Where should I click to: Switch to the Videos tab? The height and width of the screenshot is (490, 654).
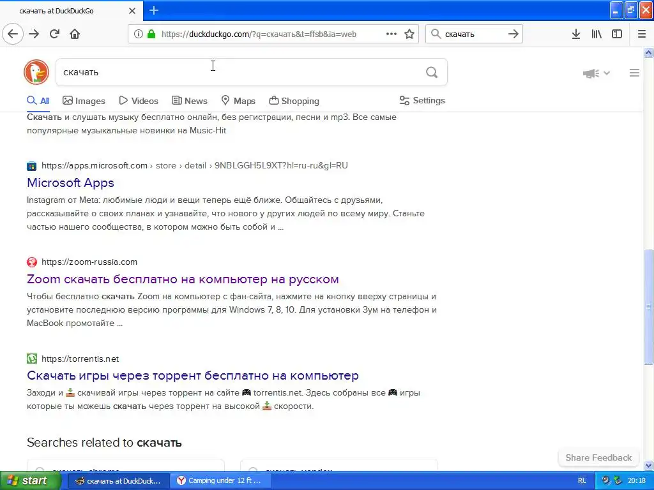(139, 101)
